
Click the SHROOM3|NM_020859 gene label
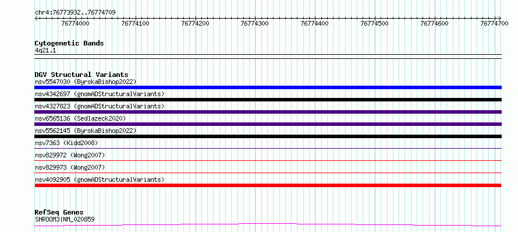(65, 219)
